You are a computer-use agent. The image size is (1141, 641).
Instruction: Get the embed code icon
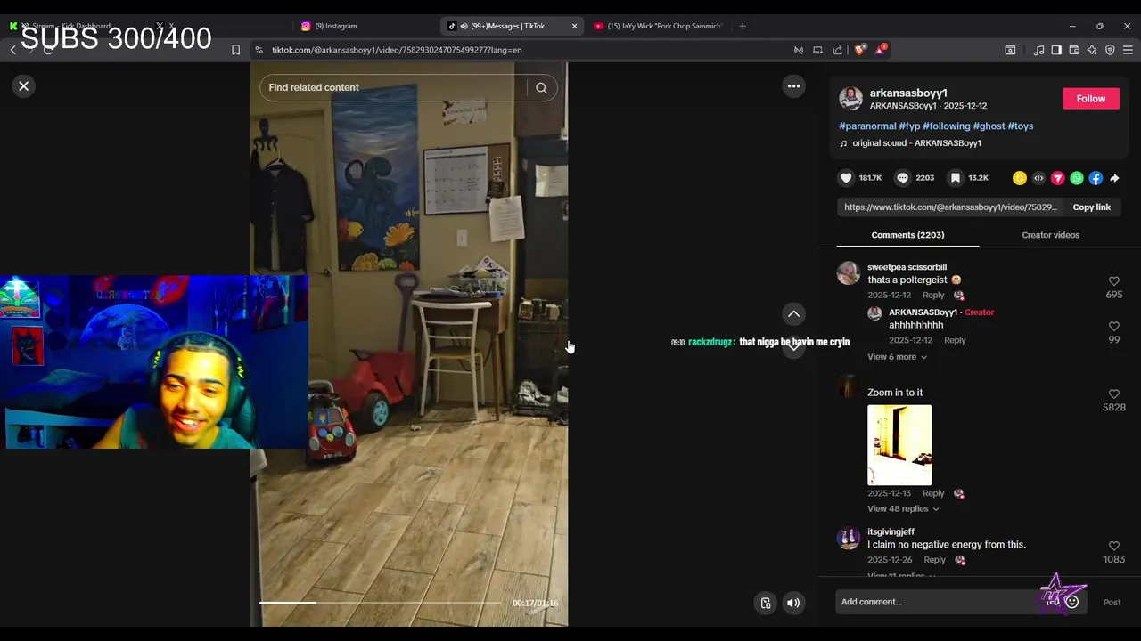[x=1038, y=178]
